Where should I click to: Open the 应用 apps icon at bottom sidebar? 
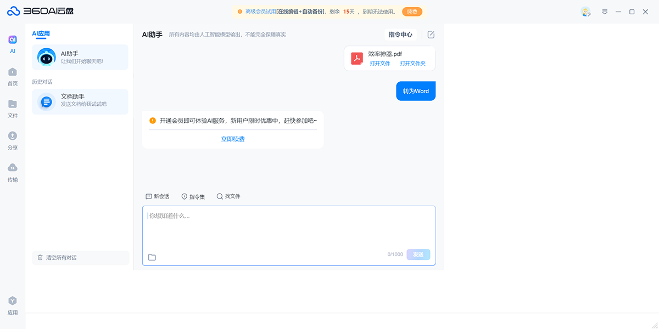(12, 304)
